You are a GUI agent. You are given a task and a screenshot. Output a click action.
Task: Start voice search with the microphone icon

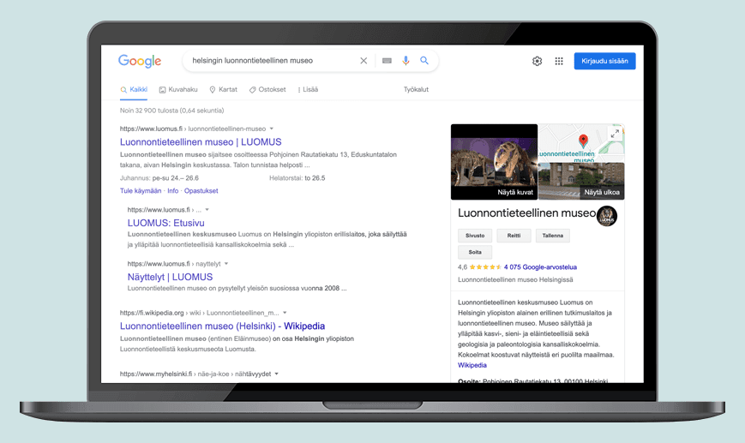click(406, 61)
